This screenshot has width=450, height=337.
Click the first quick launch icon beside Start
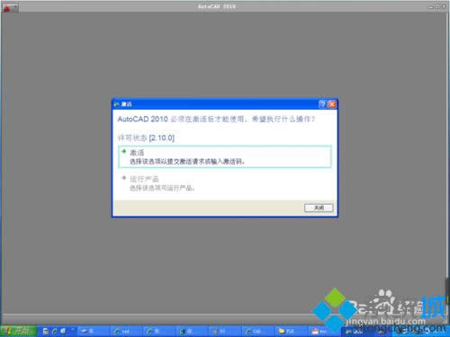point(46,331)
